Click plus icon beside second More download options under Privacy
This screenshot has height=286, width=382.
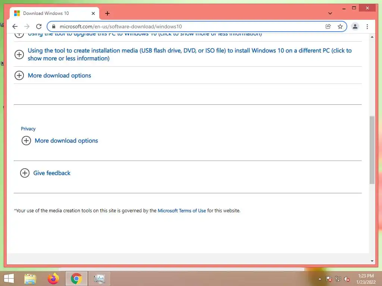26,140
